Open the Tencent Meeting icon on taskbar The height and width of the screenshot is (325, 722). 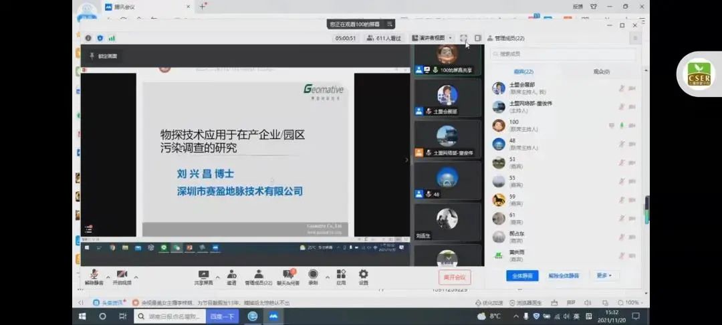click(x=273, y=316)
